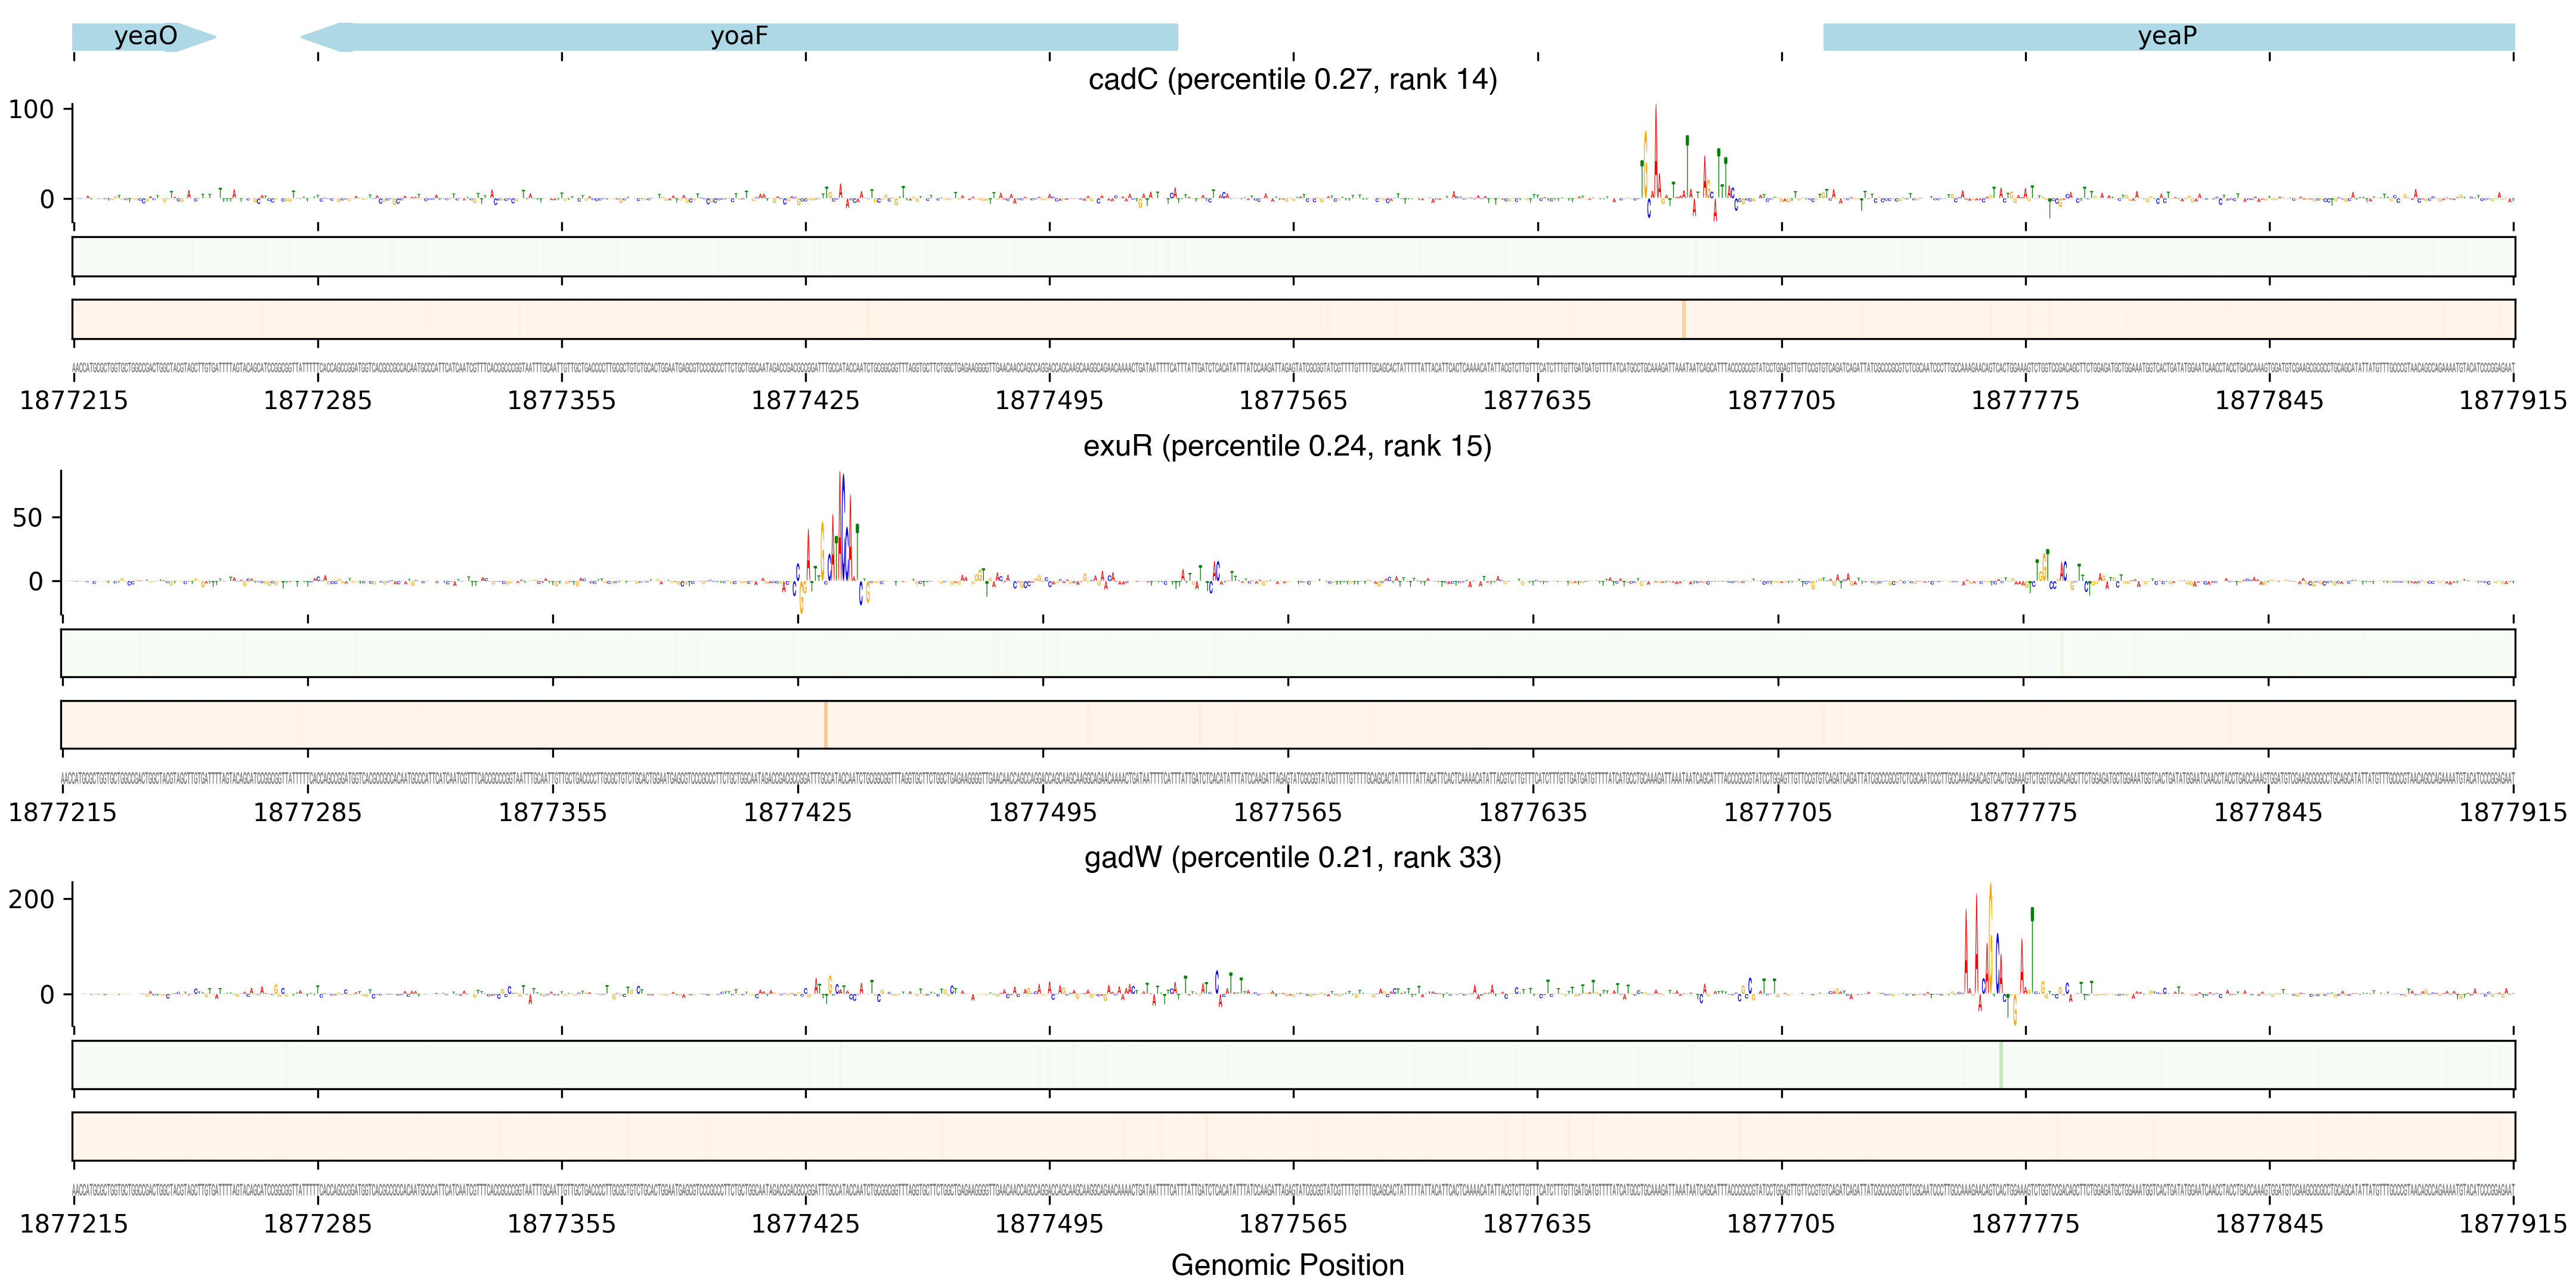Click position label "1877355" under the cadC panel
Image resolution: width=2576 pixels, height=1288 pixels.
[562, 401]
